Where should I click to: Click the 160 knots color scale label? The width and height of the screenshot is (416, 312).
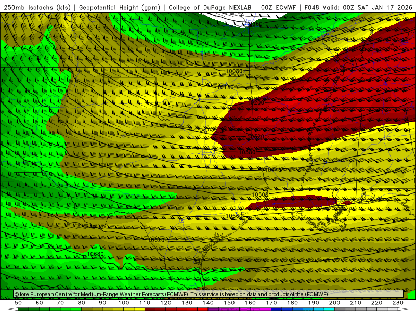click(x=250, y=303)
